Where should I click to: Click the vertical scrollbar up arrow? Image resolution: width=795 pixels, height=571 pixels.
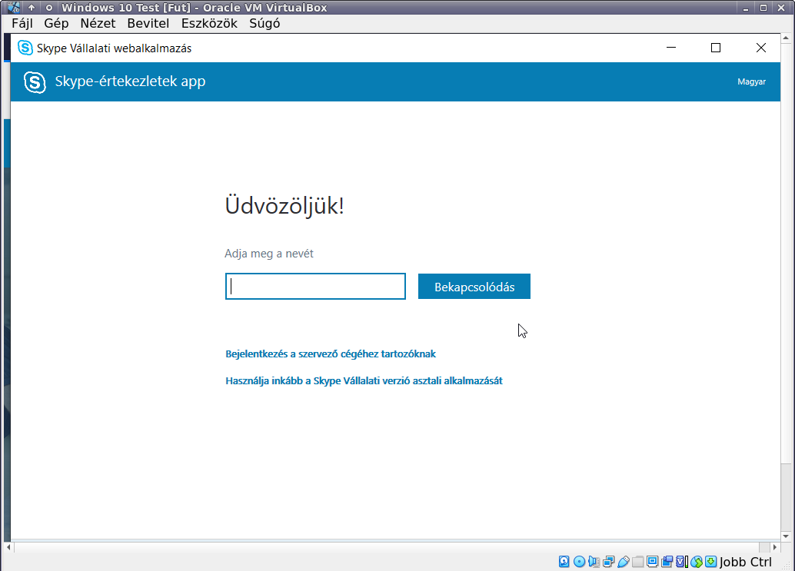(786, 38)
